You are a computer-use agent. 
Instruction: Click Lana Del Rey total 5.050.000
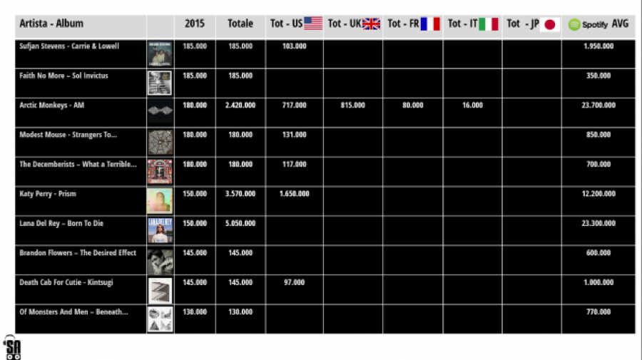tap(240, 223)
